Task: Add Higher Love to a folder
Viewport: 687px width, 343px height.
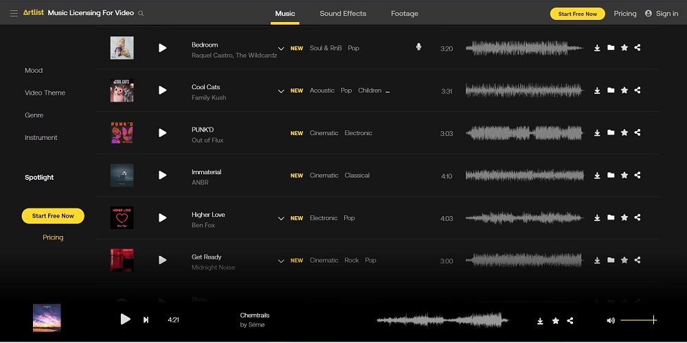Action: [x=611, y=217]
